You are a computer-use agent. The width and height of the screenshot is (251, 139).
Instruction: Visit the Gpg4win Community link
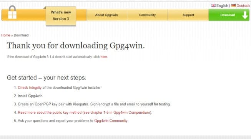[x=111, y=121]
